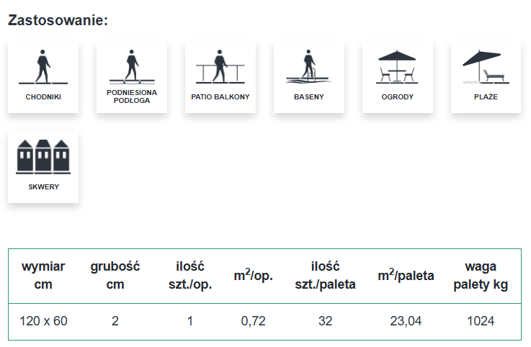Click the 23,04 m²/paleta value cell
Viewport: 531px width, 347px height.
(406, 321)
